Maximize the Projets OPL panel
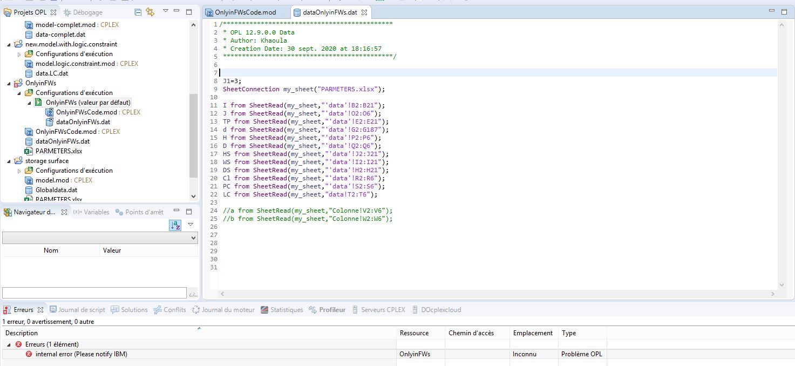Viewport: 795px width, 366px height. [189, 12]
